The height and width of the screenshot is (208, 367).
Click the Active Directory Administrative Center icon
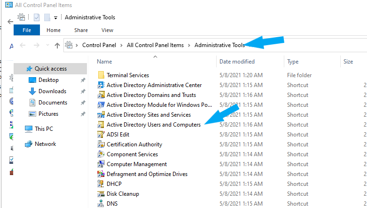pos(101,85)
